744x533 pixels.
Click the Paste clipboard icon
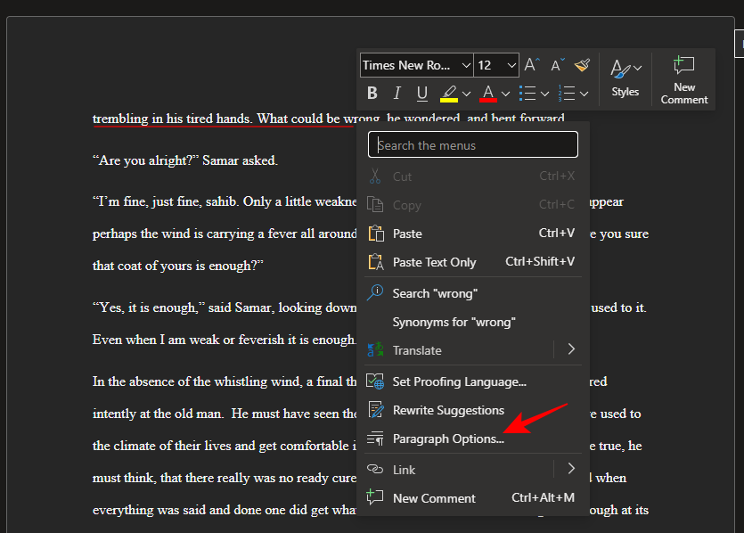376,233
